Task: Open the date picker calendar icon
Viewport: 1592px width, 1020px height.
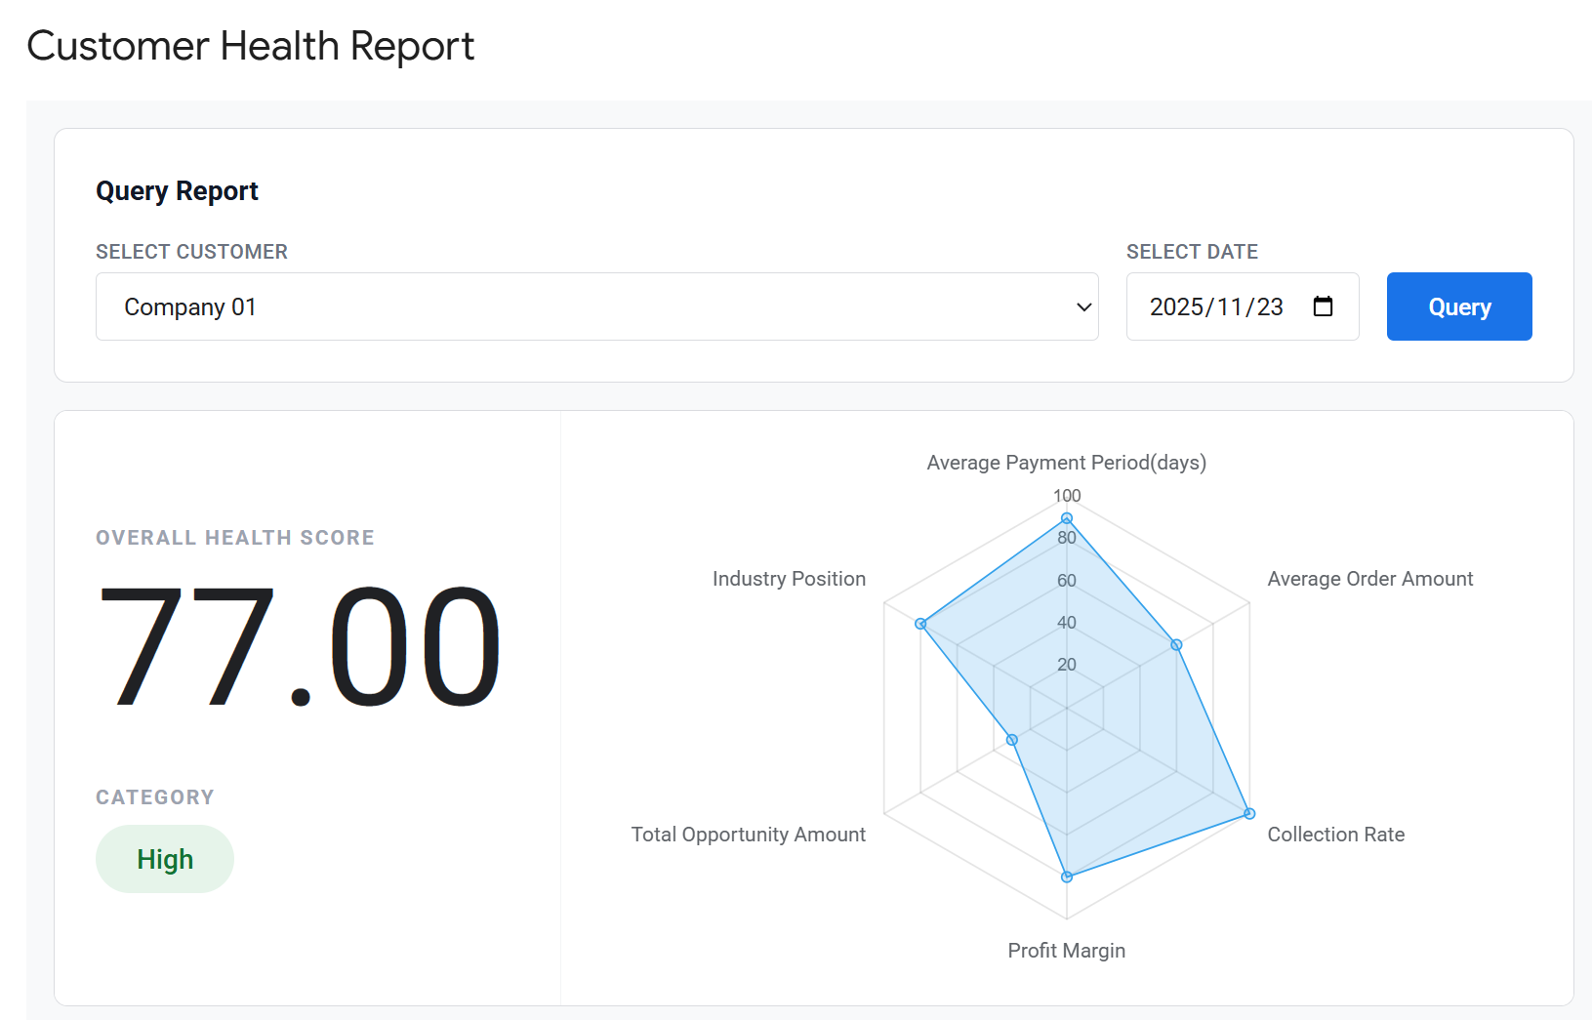Action: 1324,306
